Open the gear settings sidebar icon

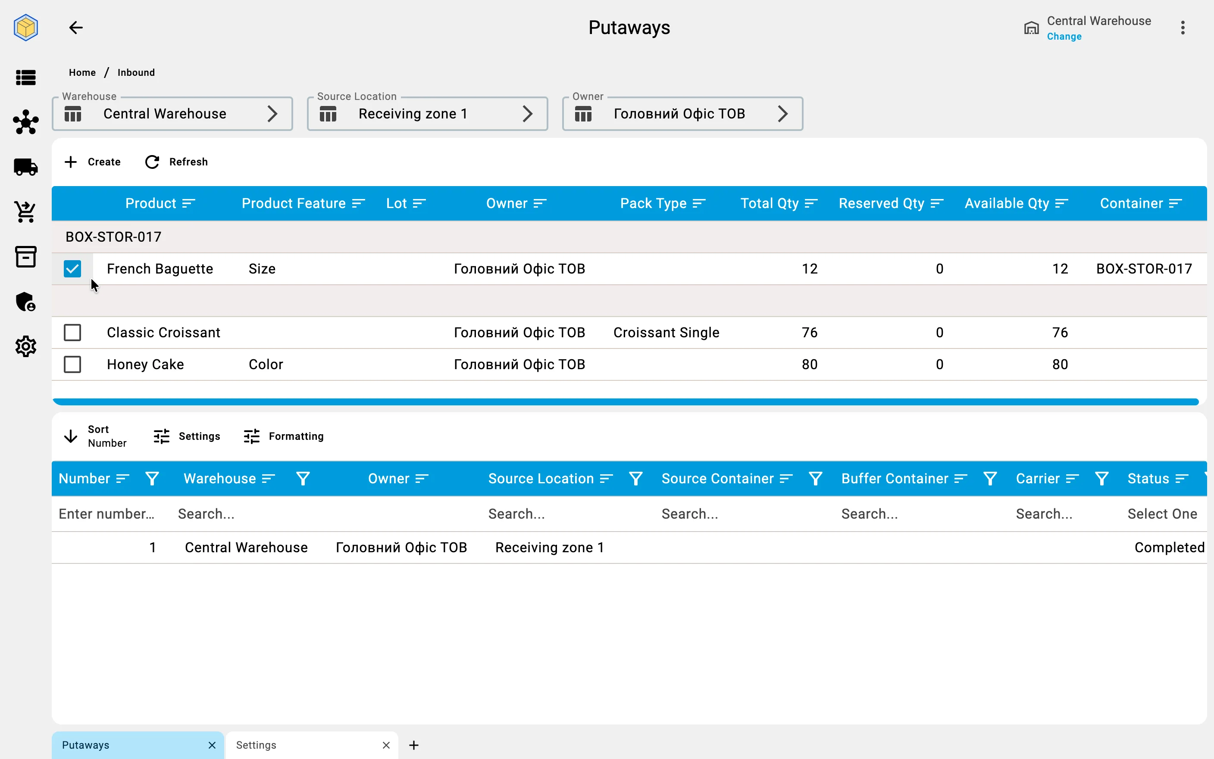[x=25, y=346]
